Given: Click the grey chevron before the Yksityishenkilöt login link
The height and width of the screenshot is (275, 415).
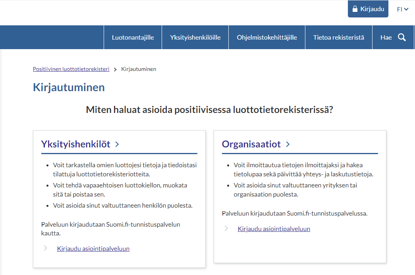Looking at the screenshot, I should (x=46, y=248).
